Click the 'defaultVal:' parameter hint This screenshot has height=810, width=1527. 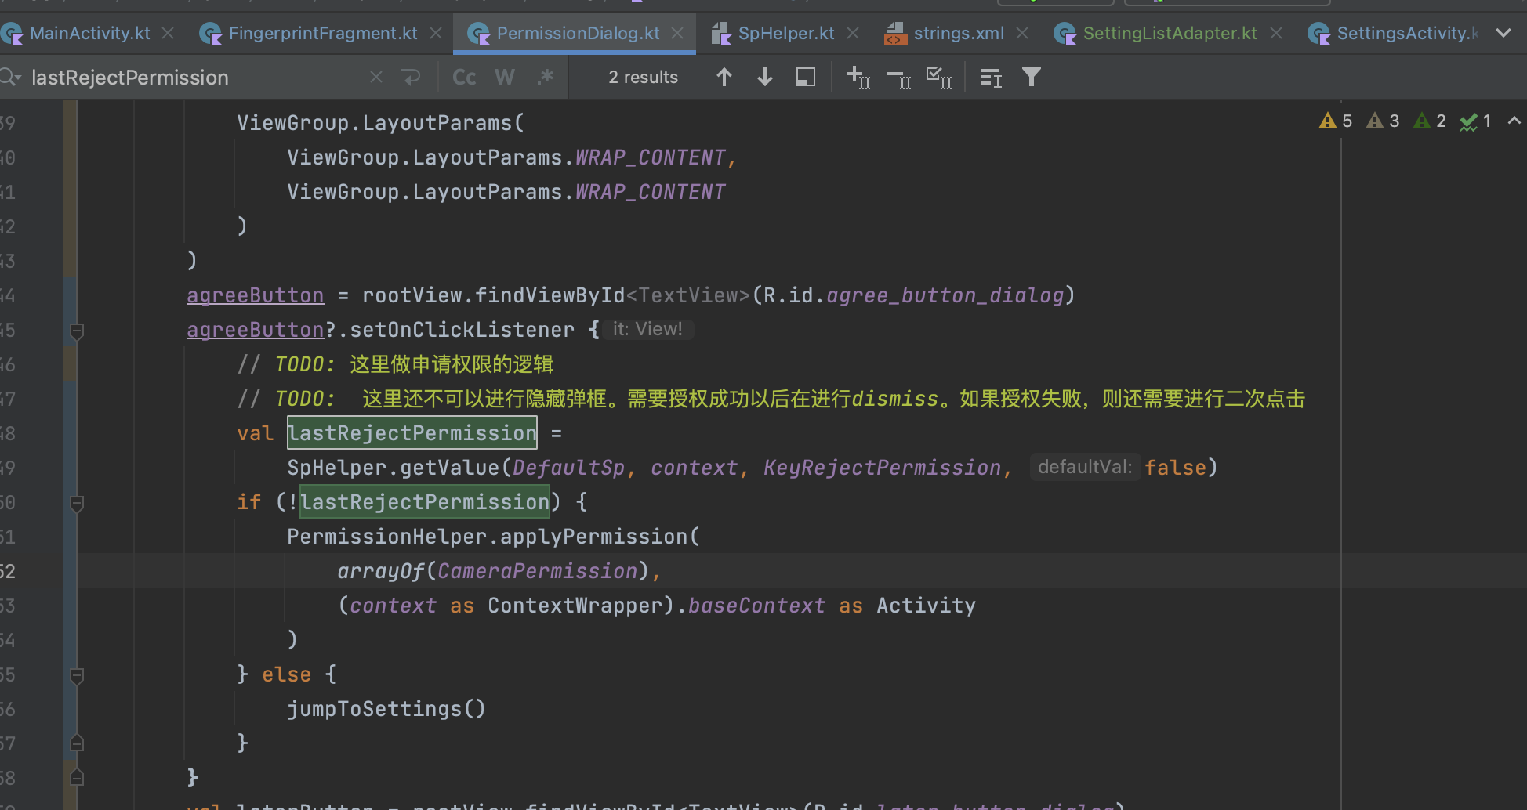1085,467
